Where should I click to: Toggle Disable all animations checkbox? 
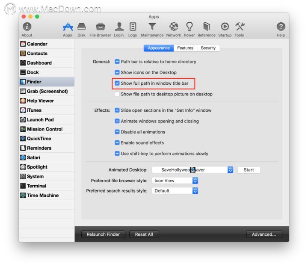point(117,132)
